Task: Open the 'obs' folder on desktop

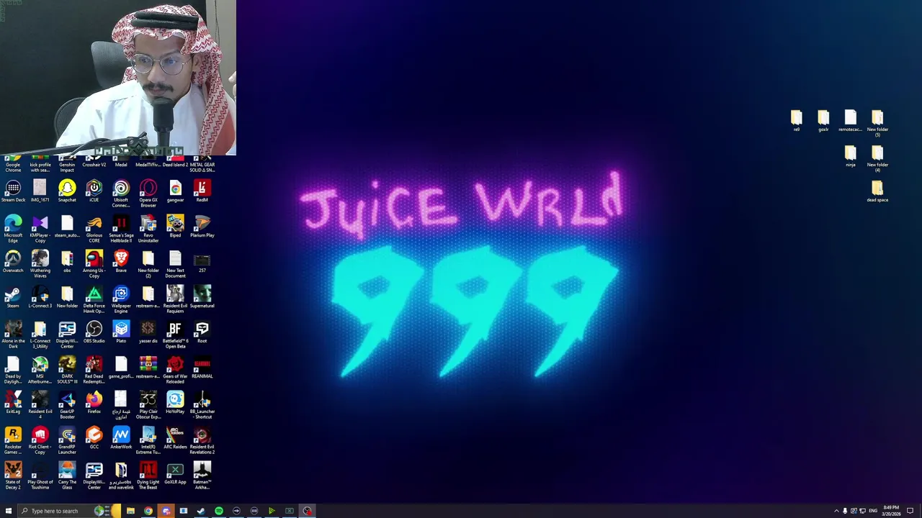Action: 67,262
